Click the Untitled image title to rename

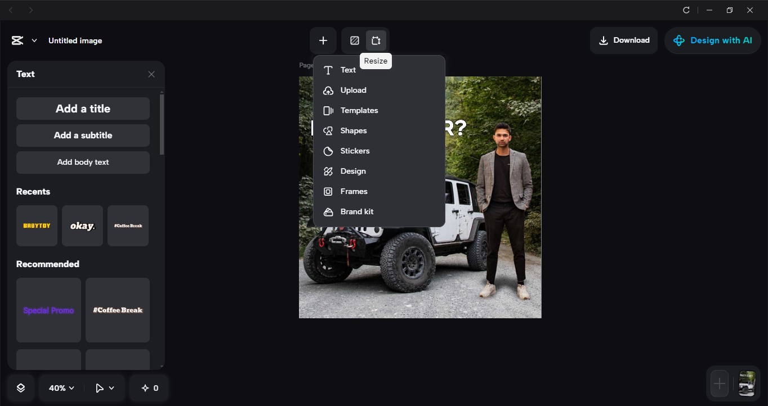click(75, 40)
